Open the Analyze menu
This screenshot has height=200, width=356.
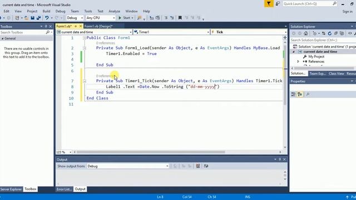pos(114,11)
